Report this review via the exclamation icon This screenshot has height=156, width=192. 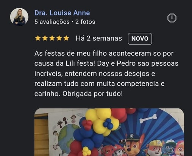[x=172, y=18]
